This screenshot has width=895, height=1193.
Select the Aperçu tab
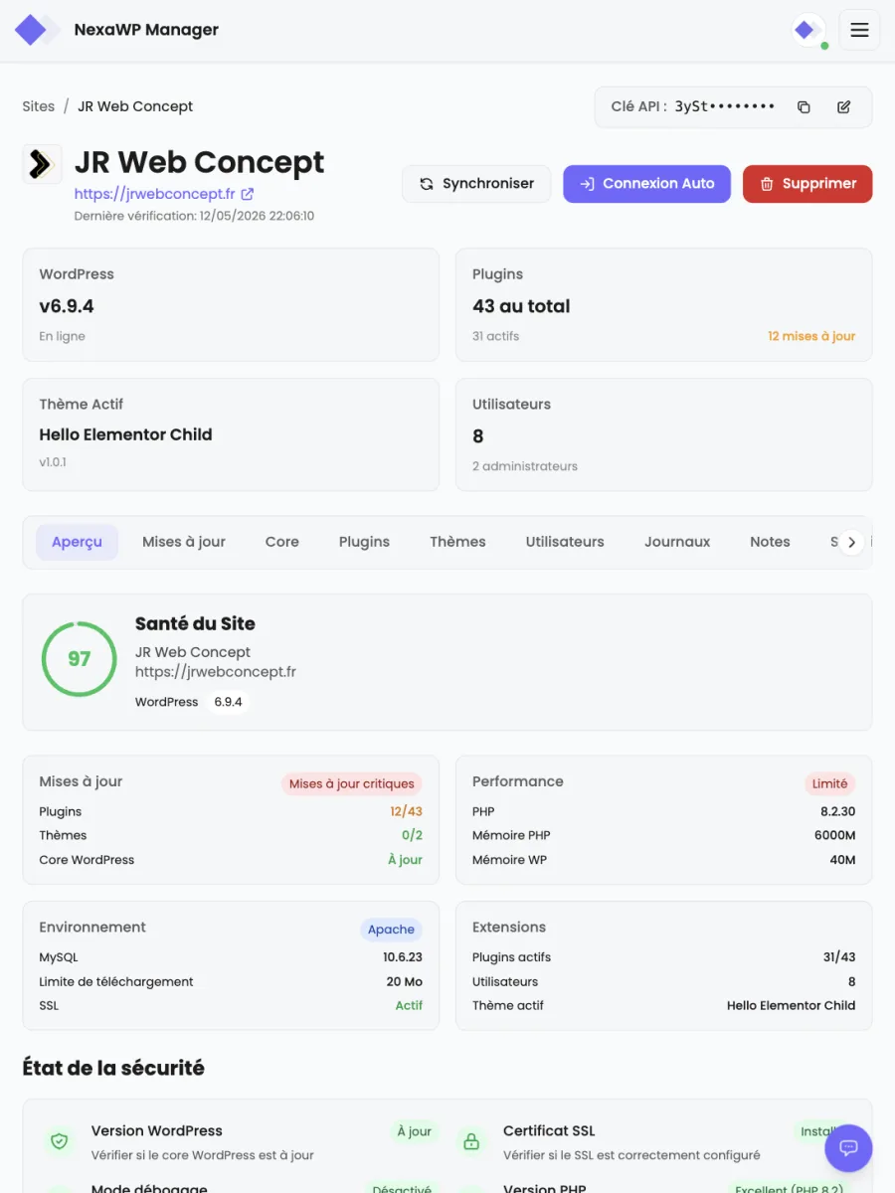(x=78, y=542)
